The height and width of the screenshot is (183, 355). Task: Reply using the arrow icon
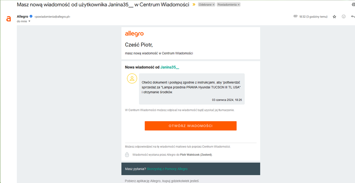(x=353, y=17)
